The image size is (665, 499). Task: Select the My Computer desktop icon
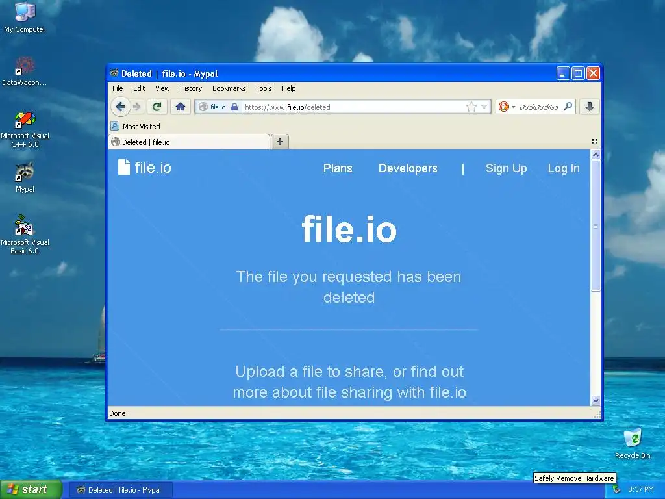click(25, 18)
